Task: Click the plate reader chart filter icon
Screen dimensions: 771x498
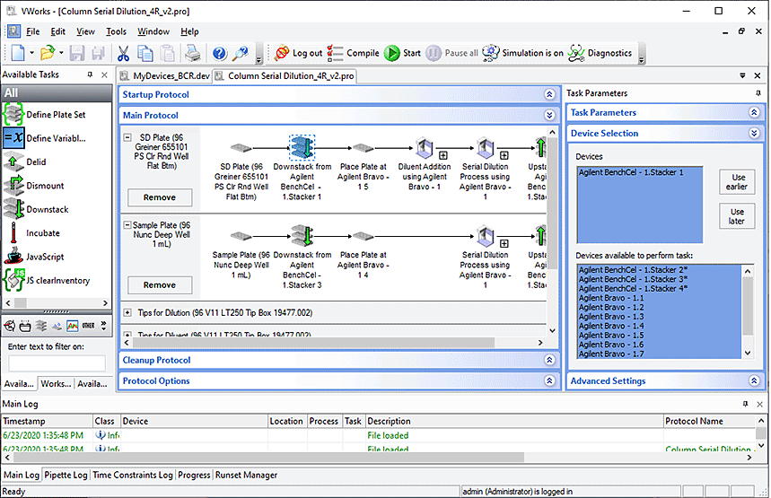Action: [73, 326]
